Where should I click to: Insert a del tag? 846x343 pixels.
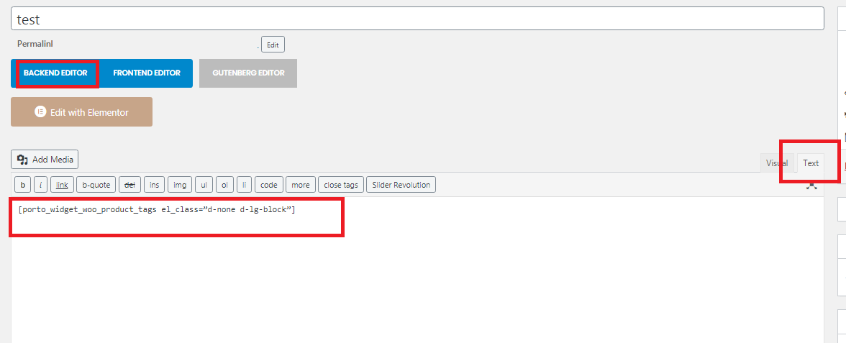(129, 185)
